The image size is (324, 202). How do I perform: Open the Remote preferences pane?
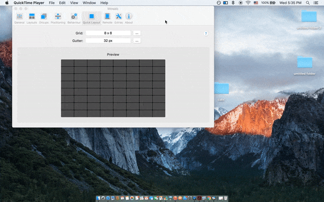(x=107, y=18)
